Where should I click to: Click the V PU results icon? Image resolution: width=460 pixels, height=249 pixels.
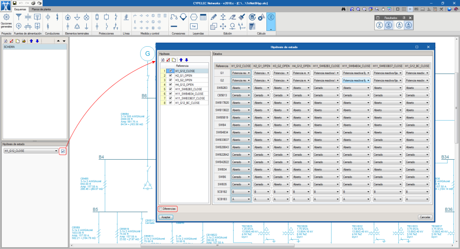point(380,26)
